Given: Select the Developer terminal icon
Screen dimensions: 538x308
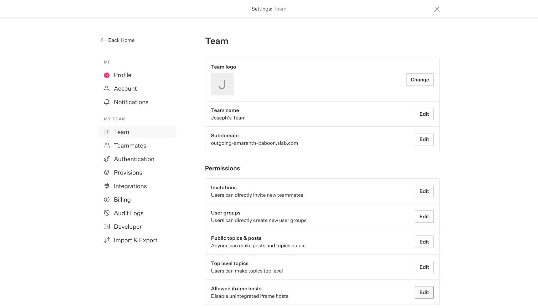Looking at the screenshot, I should click(x=107, y=227).
